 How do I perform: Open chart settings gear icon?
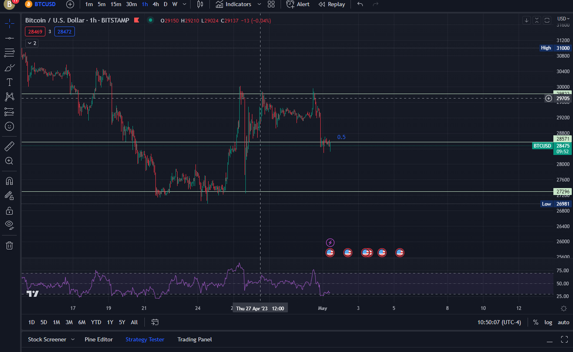point(564,309)
